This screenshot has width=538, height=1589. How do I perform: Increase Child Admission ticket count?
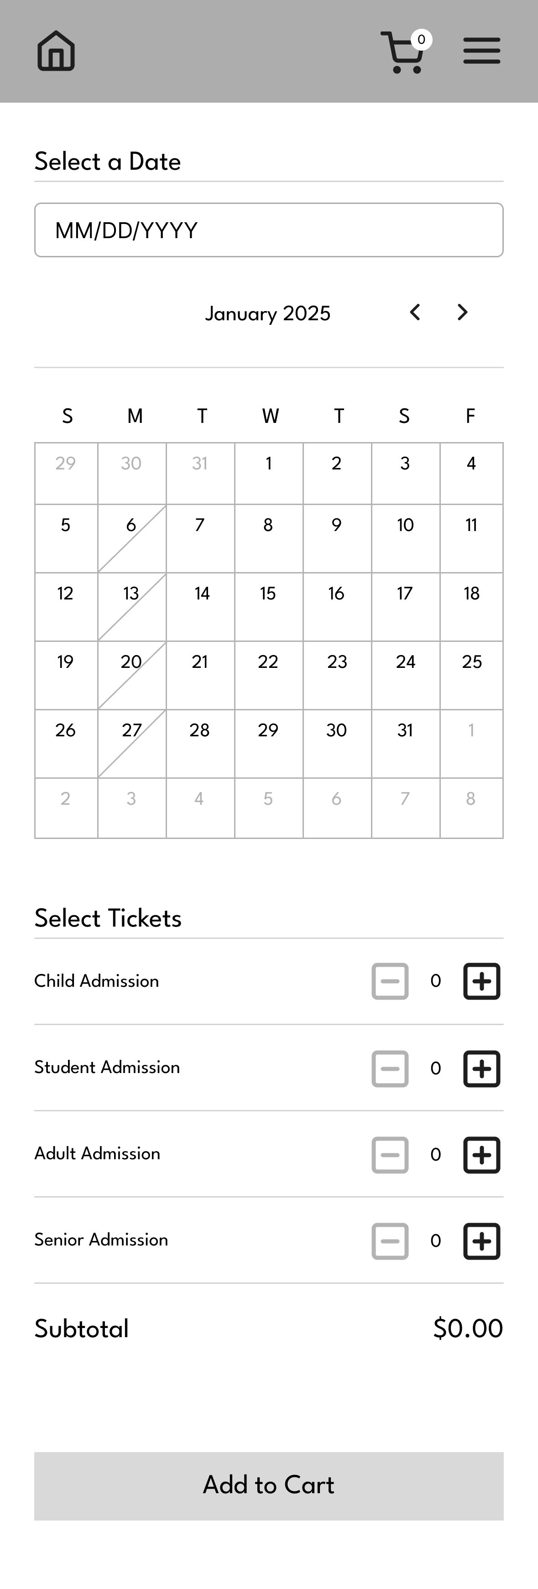click(x=482, y=981)
